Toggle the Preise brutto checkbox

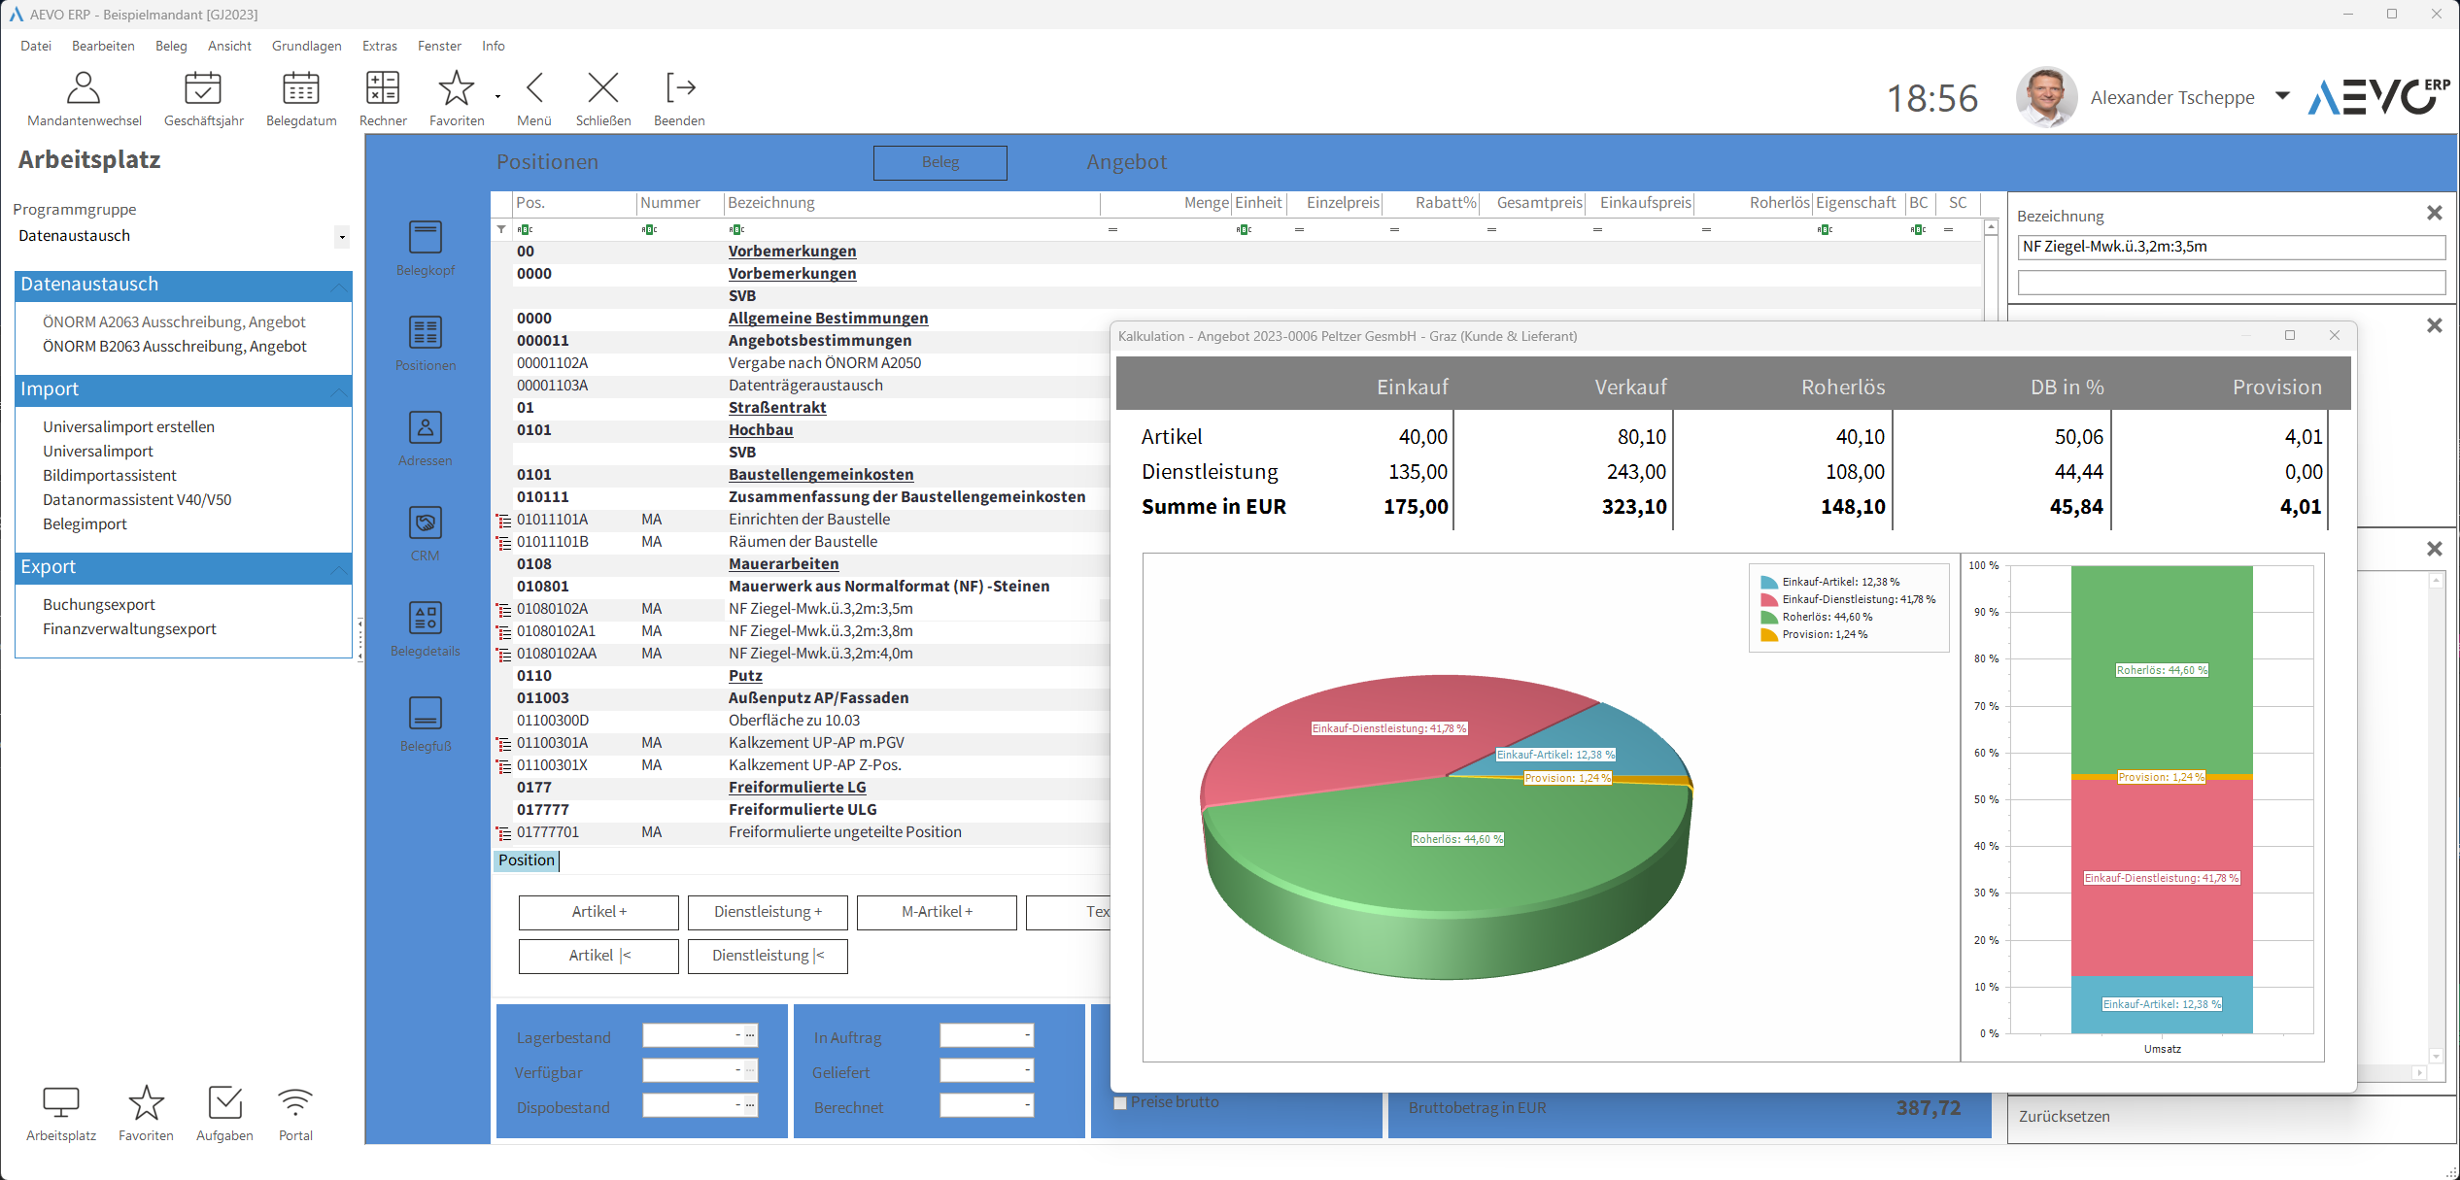tap(1119, 1102)
